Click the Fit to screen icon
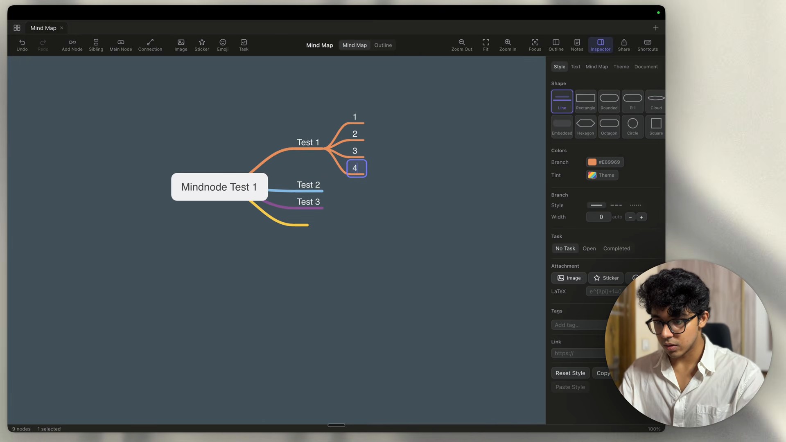 486,45
